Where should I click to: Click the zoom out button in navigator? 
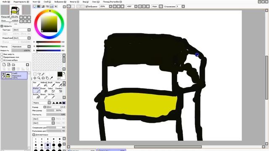pos(21,17)
